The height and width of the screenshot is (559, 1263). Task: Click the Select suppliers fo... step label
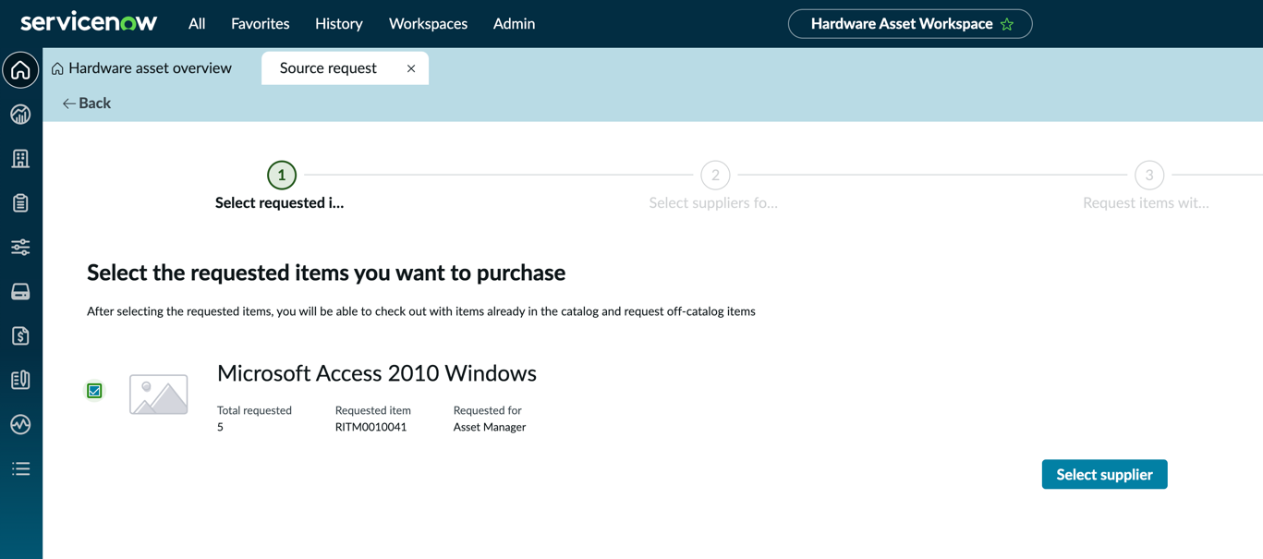click(x=713, y=203)
